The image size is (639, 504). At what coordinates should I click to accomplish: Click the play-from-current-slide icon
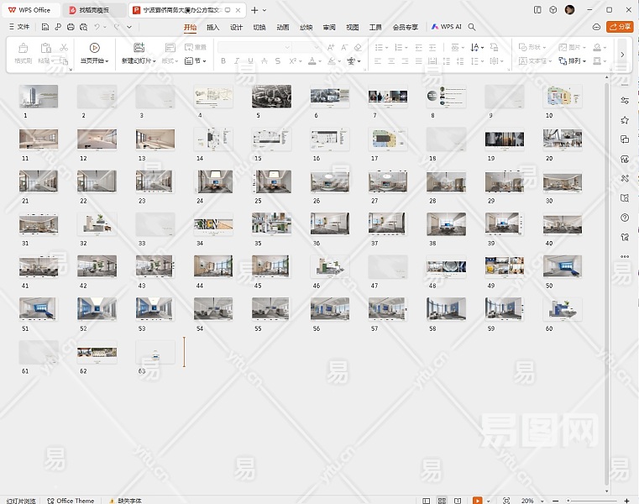[x=94, y=48]
